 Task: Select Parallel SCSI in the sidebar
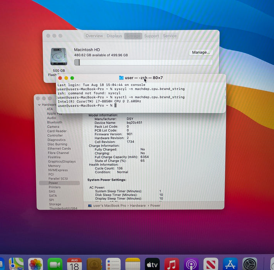coord(58,179)
